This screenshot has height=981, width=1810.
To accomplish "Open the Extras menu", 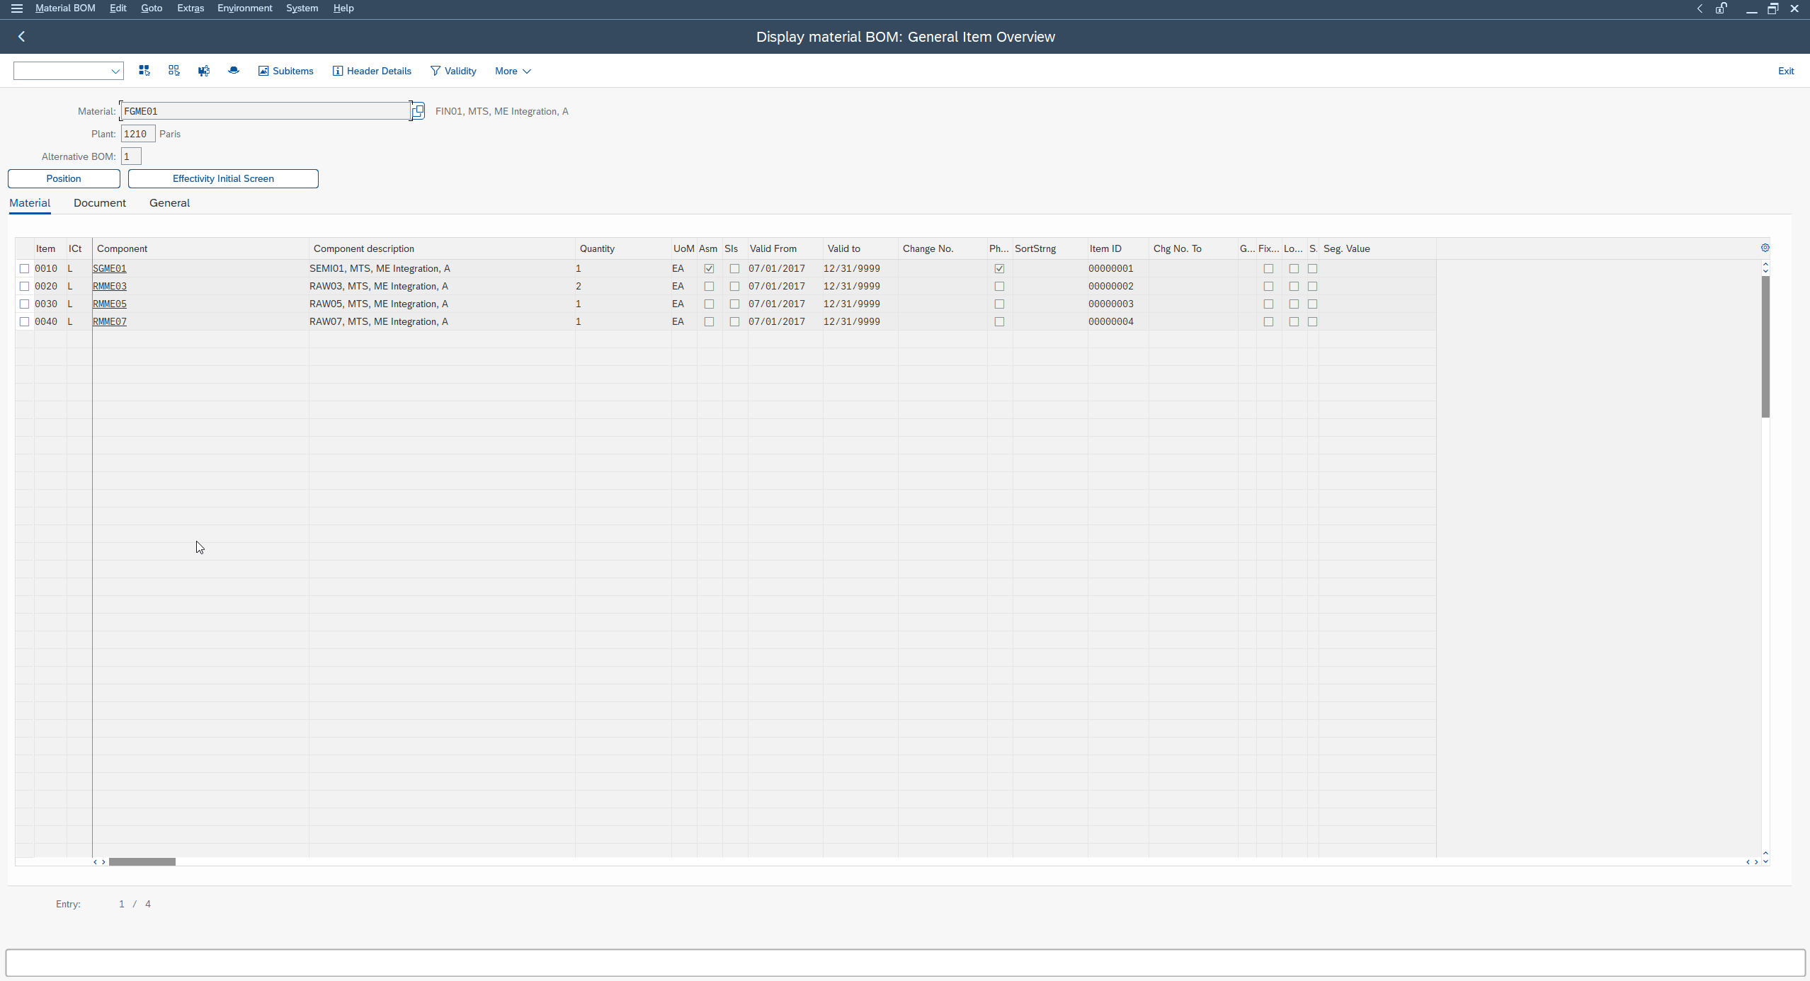I will [190, 8].
